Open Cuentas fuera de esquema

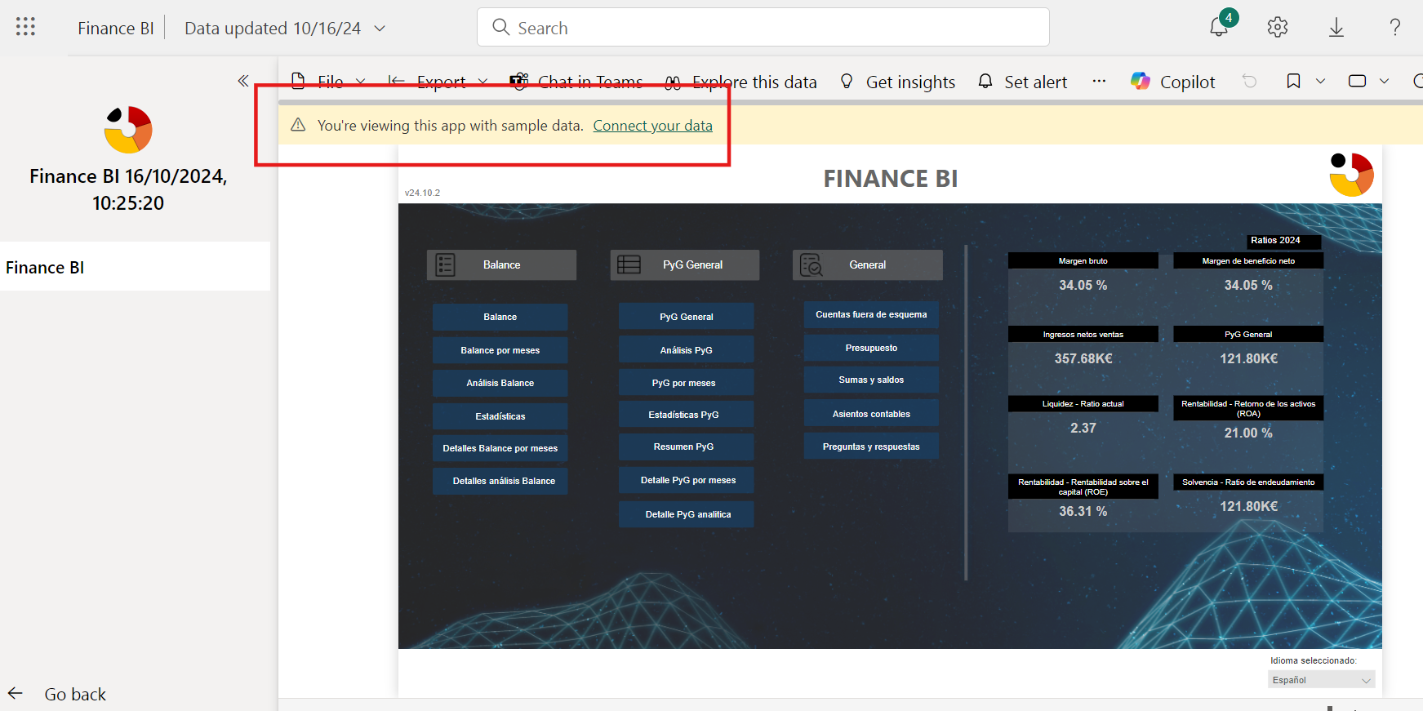(x=871, y=314)
